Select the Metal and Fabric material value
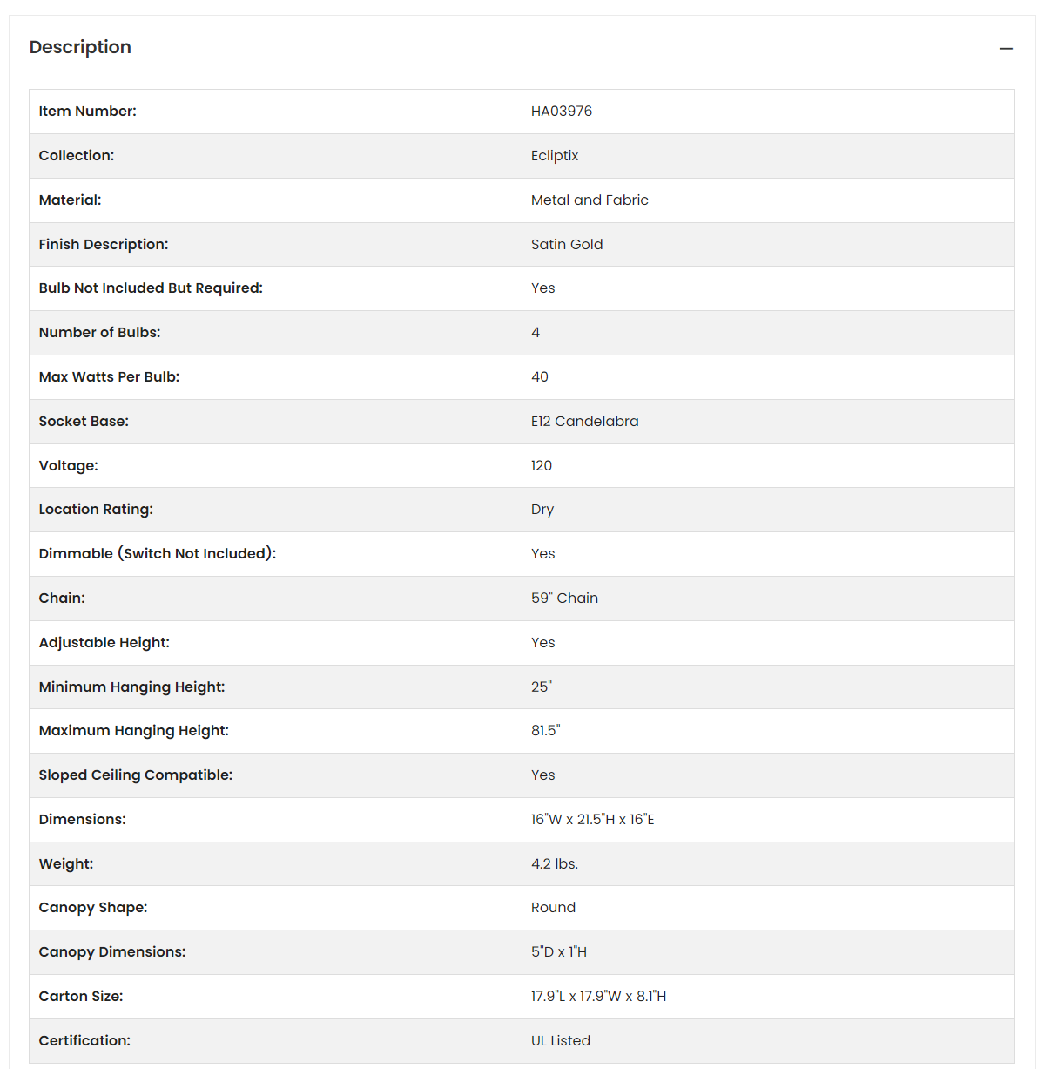1051x1069 pixels. [590, 200]
